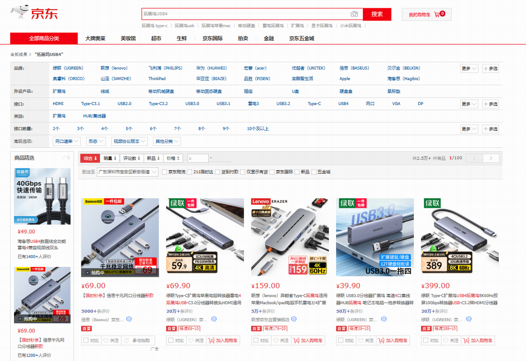526x361 pixels.
Task: Open 全部商品分类 category menu
Action: 44,39
